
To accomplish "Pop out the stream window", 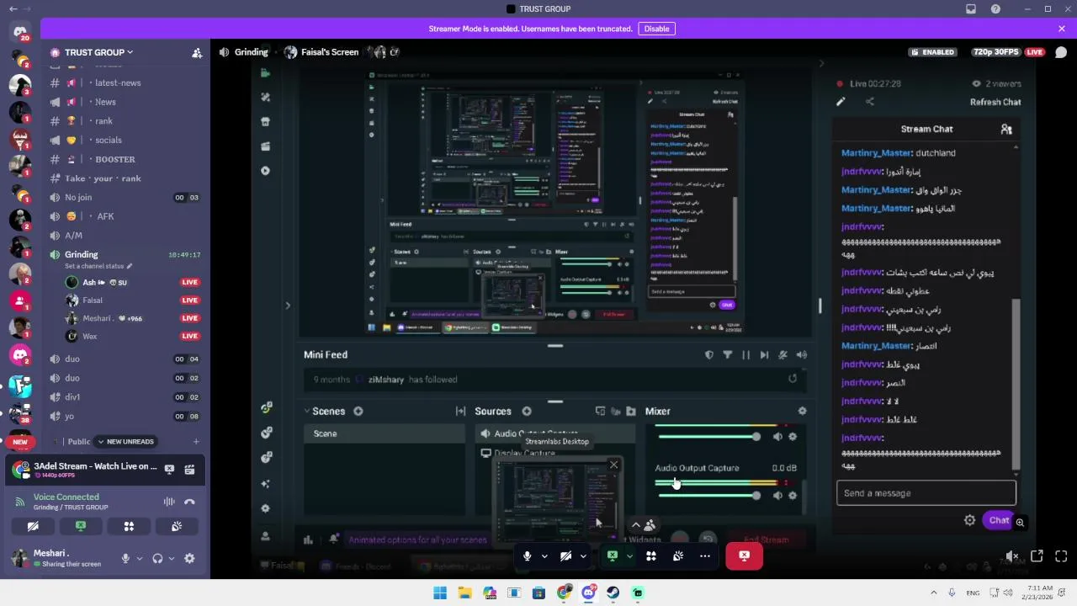I will point(1037,556).
